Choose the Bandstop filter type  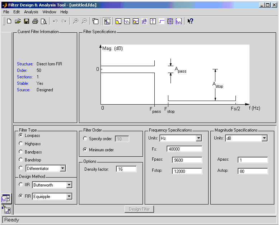tap(21, 160)
